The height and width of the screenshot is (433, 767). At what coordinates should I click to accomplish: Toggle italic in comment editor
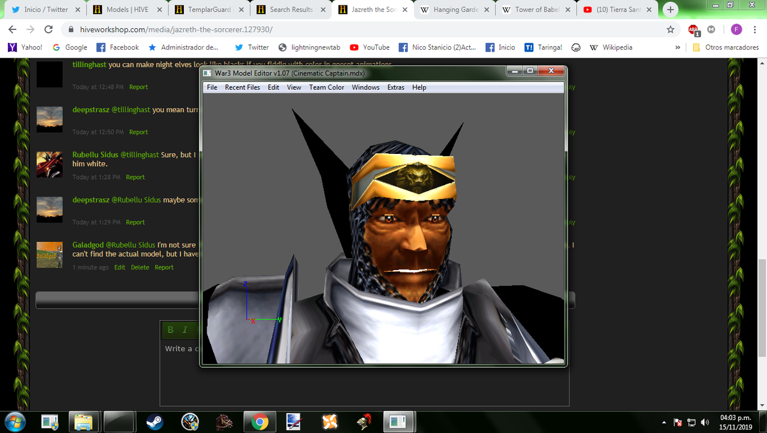click(x=185, y=330)
